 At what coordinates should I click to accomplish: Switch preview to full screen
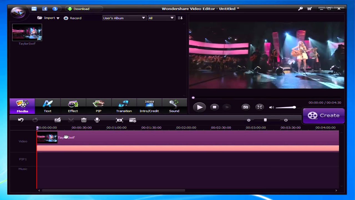pos(260,107)
